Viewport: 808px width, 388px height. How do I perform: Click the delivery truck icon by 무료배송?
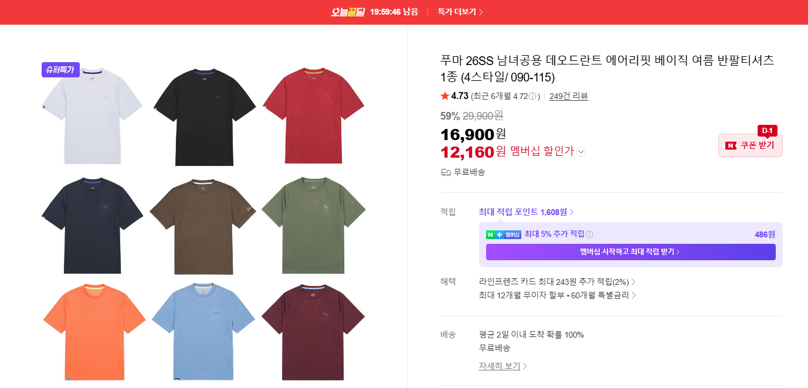coord(446,172)
